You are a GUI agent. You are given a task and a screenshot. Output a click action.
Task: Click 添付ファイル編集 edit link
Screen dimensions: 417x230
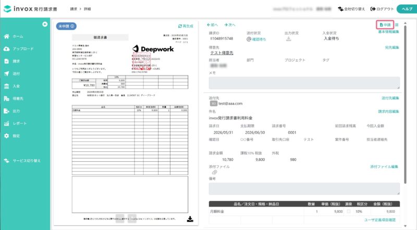(384, 167)
